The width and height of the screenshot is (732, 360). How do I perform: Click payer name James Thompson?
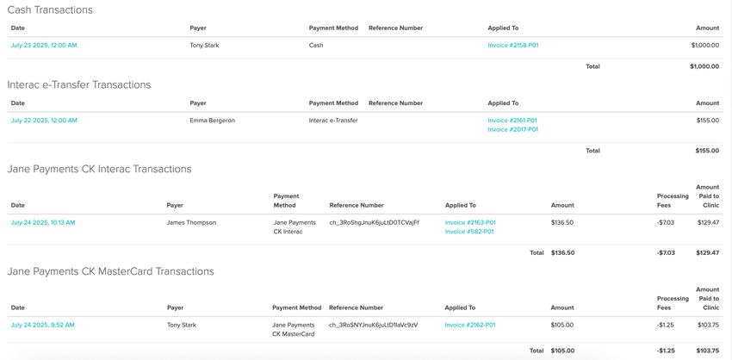point(191,222)
